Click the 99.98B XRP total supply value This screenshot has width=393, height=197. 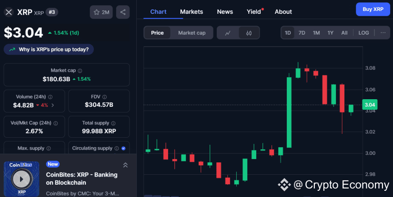pyautogui.click(x=99, y=131)
